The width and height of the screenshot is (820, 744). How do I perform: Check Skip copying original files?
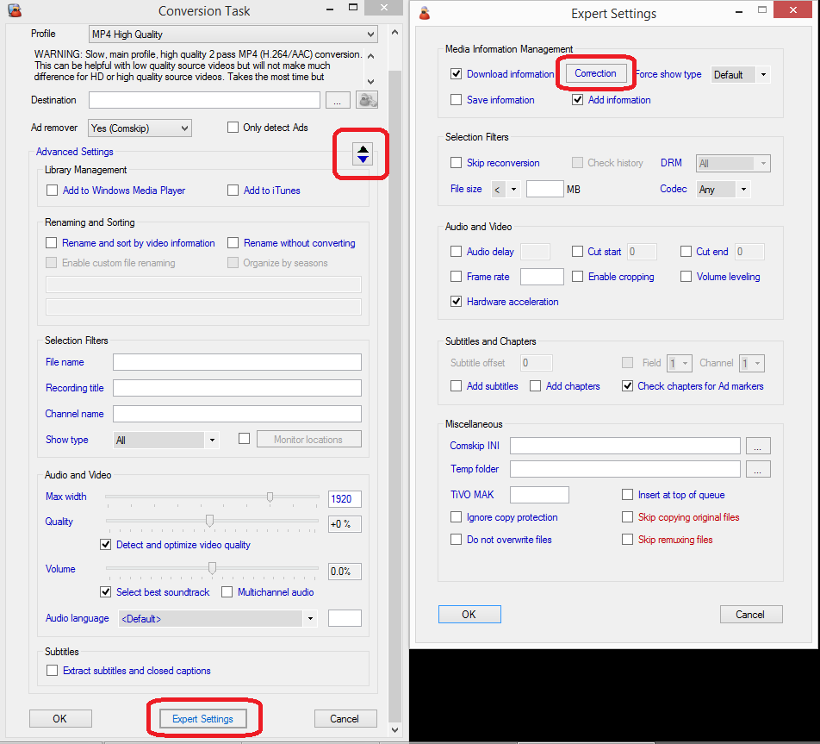coord(628,516)
